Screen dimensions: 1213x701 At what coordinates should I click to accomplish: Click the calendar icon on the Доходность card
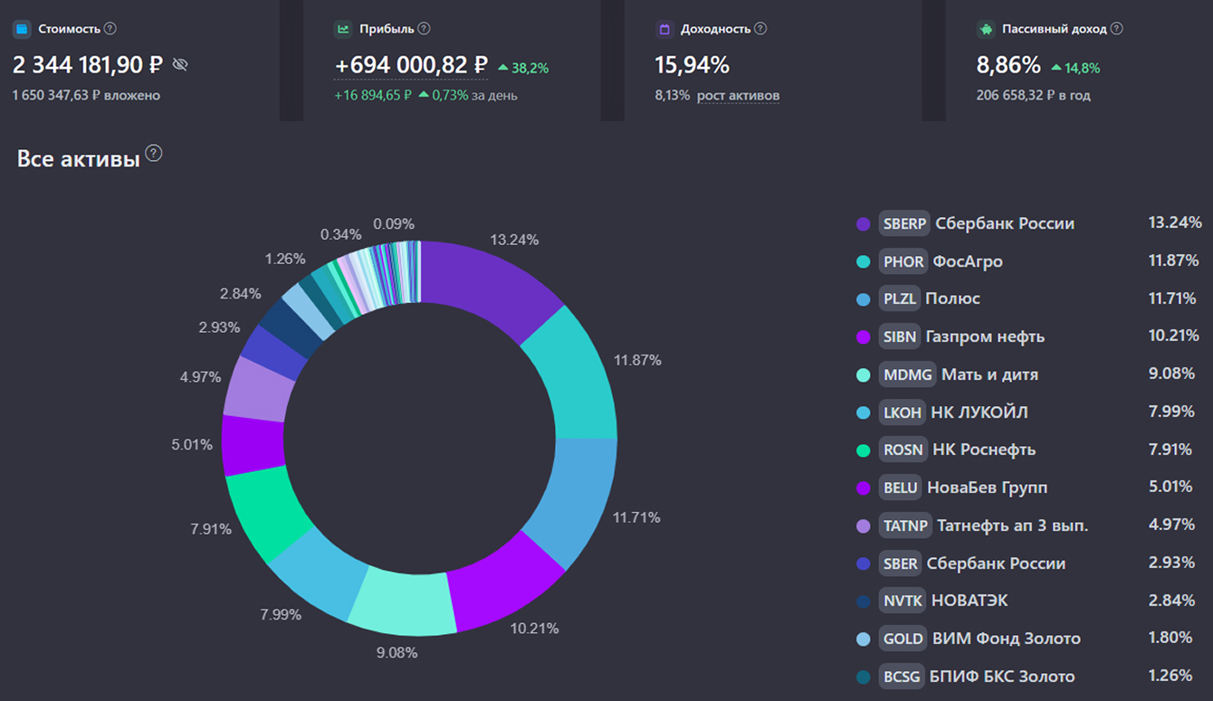coord(663,28)
